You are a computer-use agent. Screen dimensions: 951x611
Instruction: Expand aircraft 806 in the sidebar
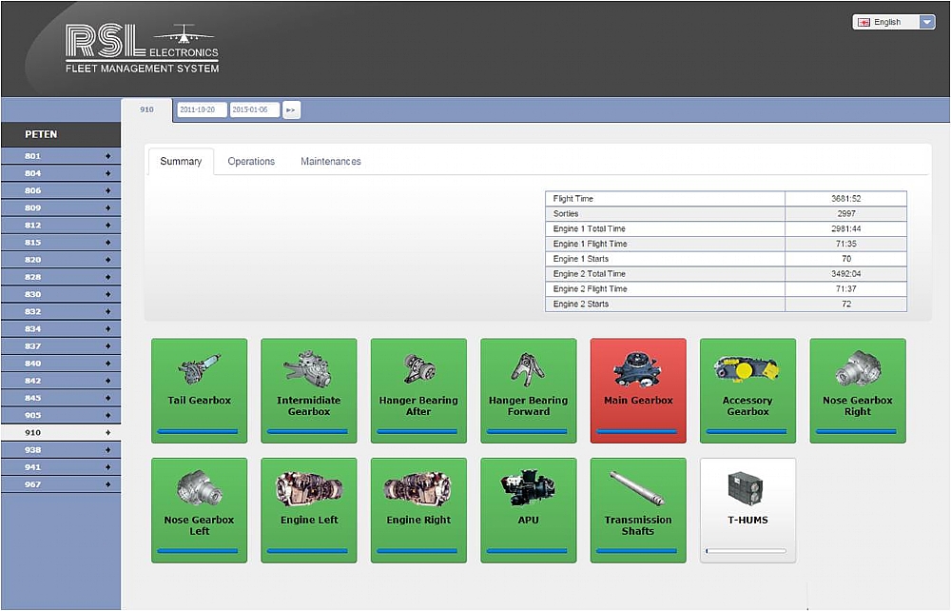pyautogui.click(x=108, y=190)
